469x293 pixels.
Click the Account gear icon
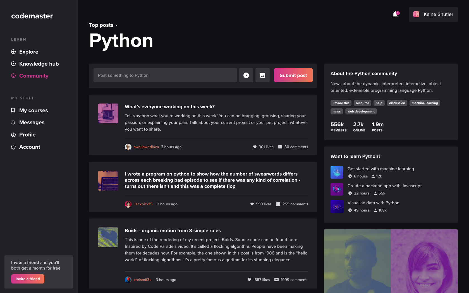(13, 147)
